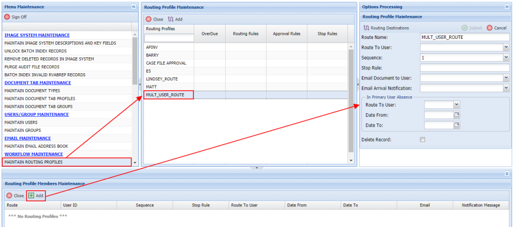Click the User ID column header
Screen dimensions: 514x227
88,205
